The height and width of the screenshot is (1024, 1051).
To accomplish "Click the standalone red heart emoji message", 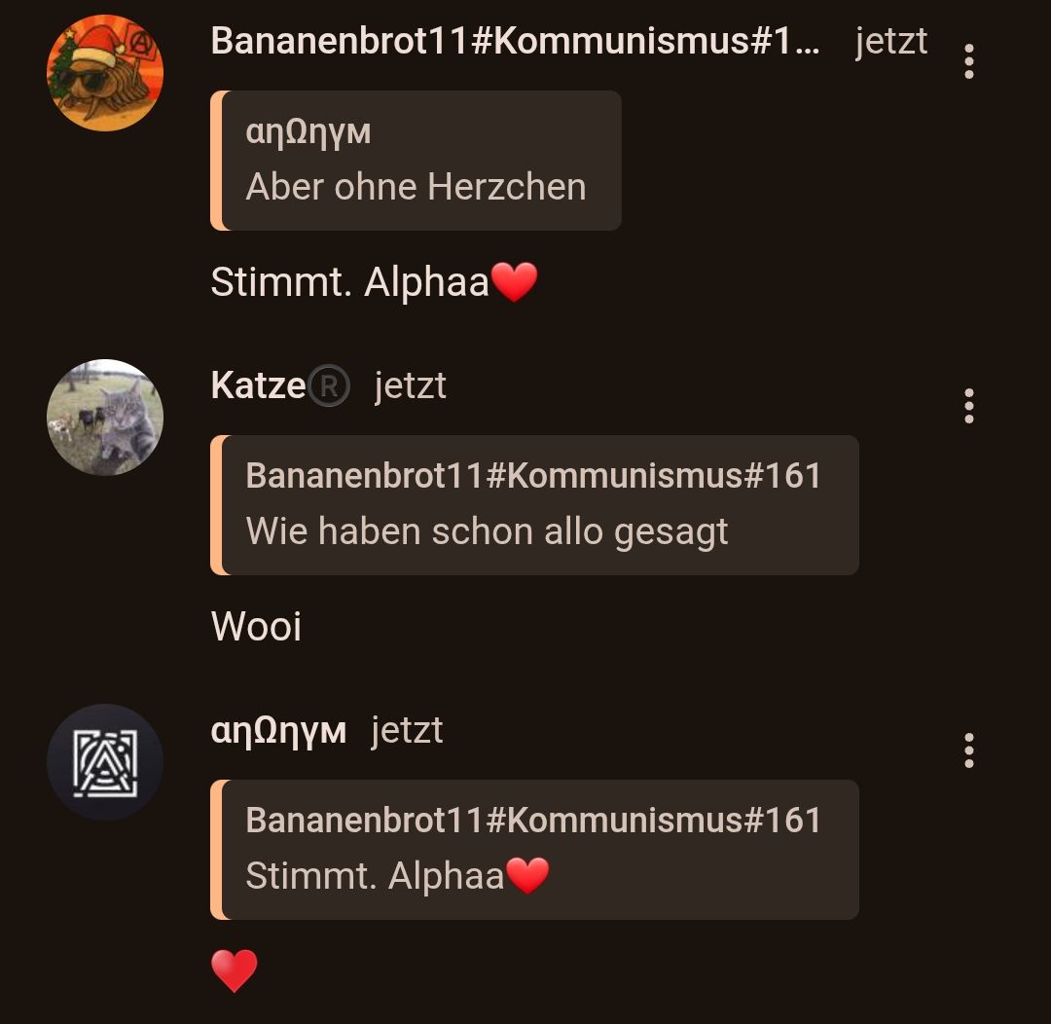I will point(234,970).
